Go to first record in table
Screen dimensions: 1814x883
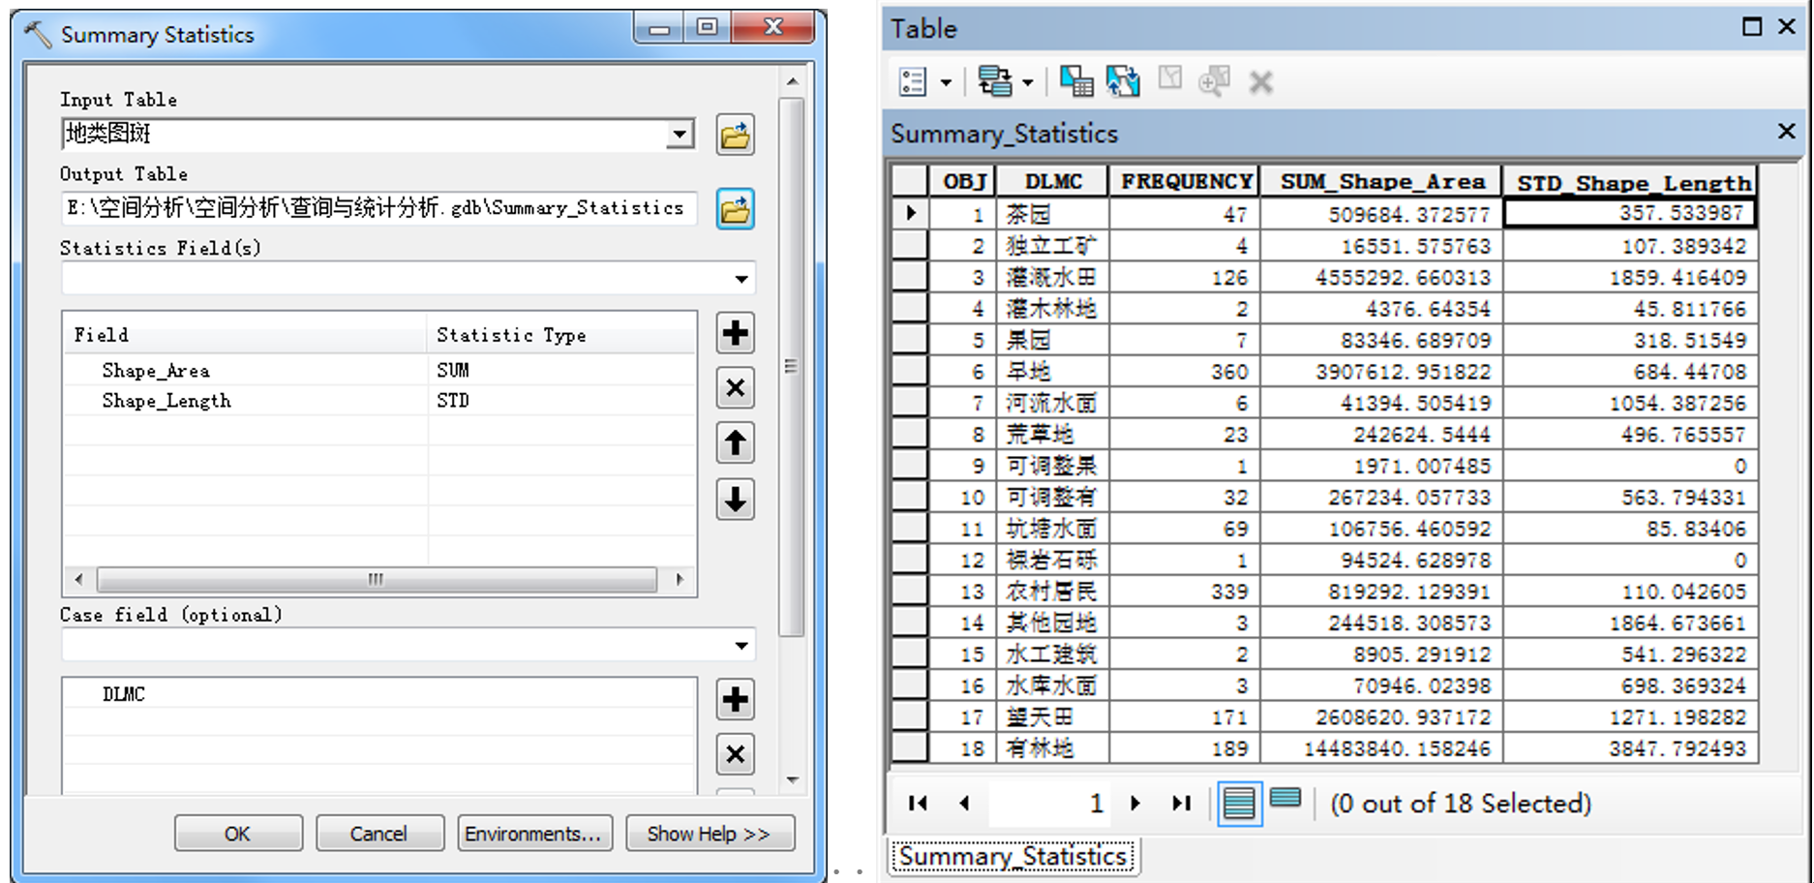coord(918,803)
